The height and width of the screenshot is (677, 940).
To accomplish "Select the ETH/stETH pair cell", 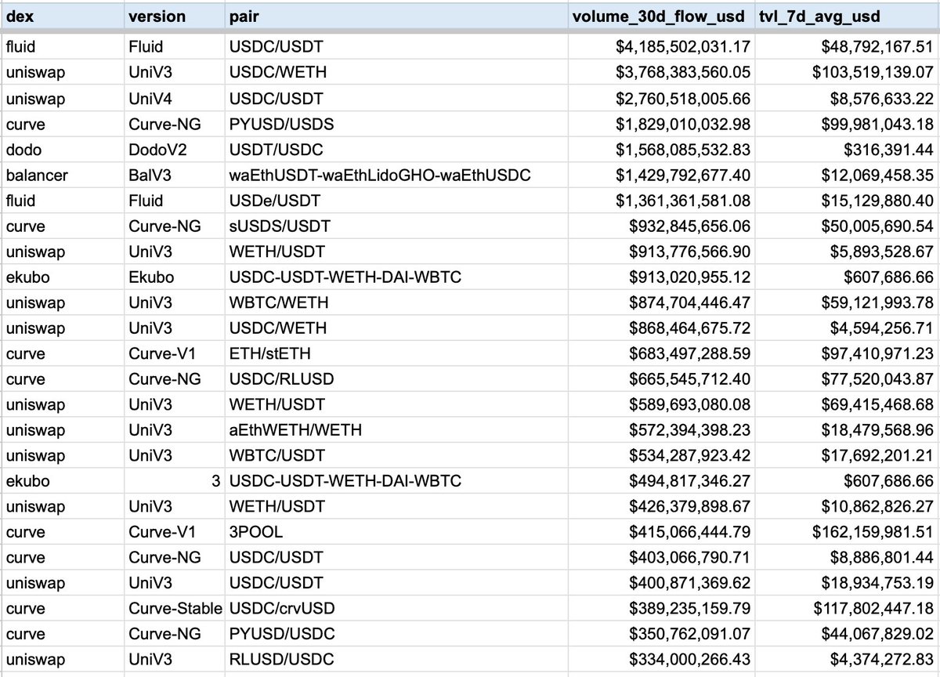I will (x=397, y=353).
